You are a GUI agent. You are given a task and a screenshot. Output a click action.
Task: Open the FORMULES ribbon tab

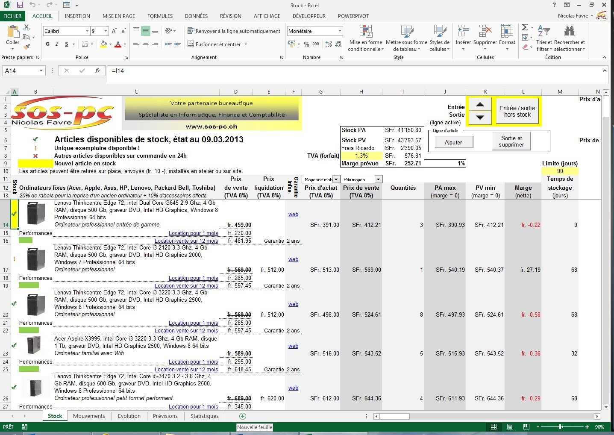(x=160, y=16)
